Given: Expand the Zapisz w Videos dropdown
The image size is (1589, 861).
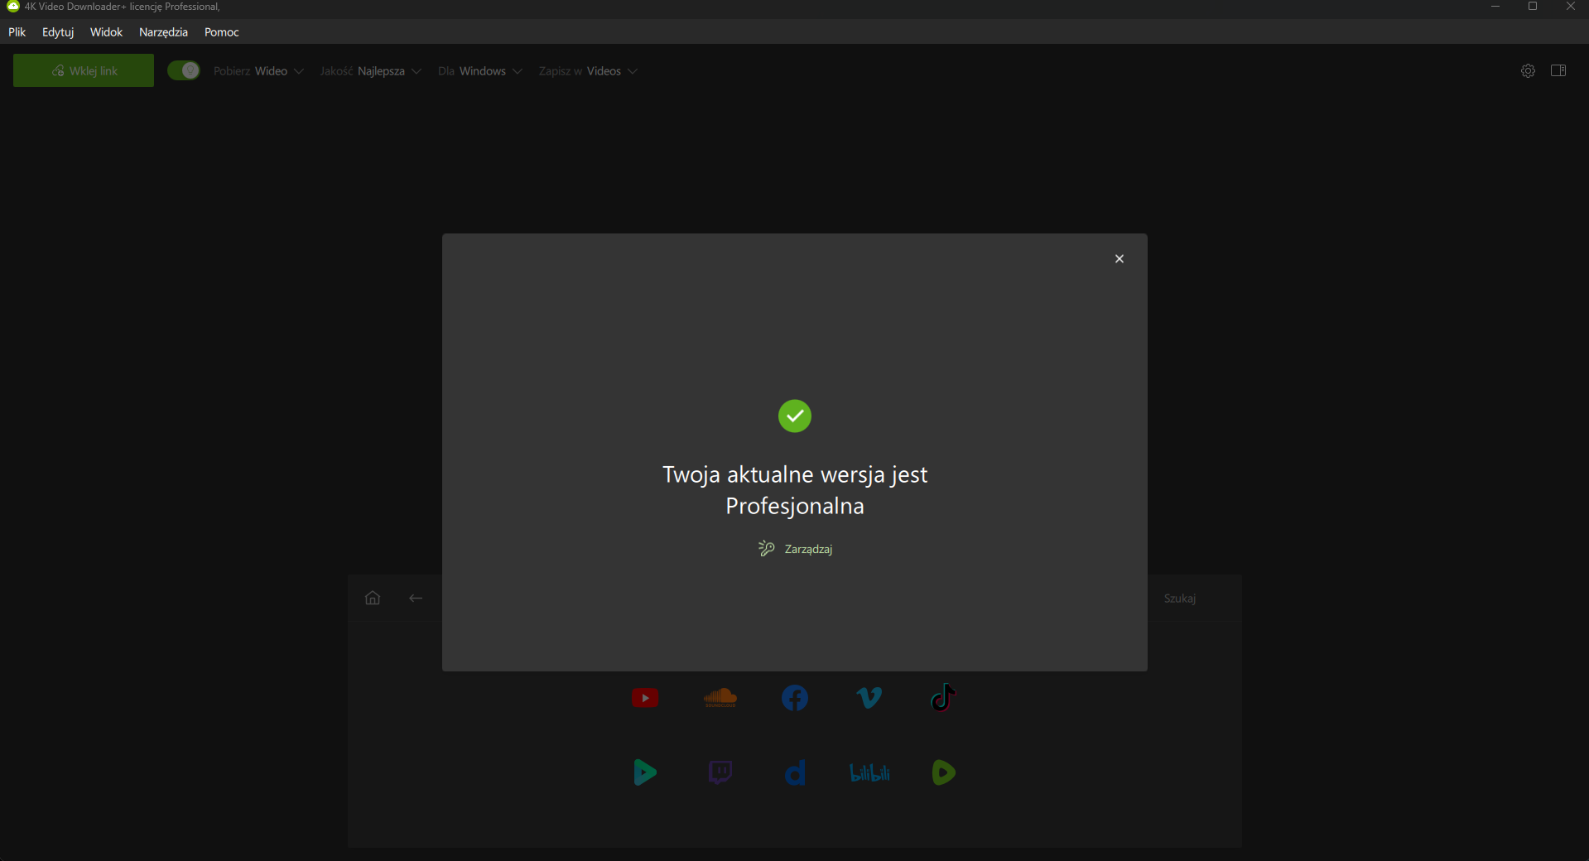Looking at the screenshot, I should 588,71.
